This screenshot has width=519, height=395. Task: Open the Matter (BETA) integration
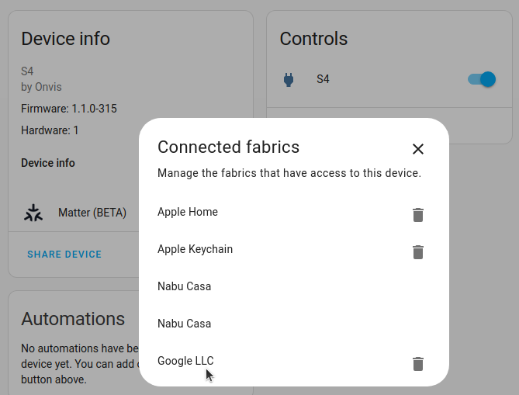click(92, 213)
